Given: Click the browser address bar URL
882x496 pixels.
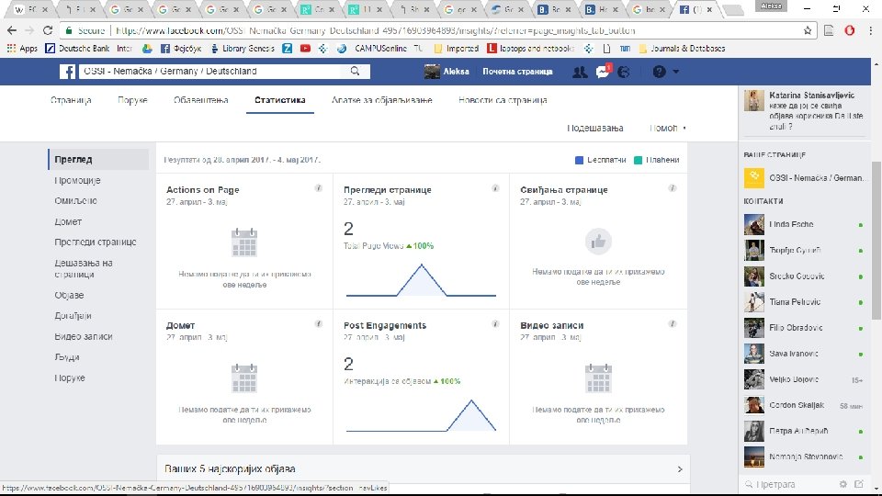Looking at the screenshot, I should [375, 30].
